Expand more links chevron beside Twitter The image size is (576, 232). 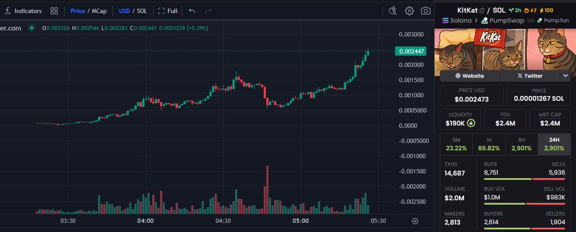point(565,76)
